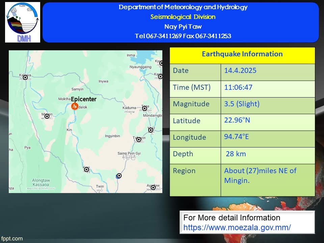The height and width of the screenshot is (243, 324).
Task: Select the Ayadaw station marker
Action: 153,188
